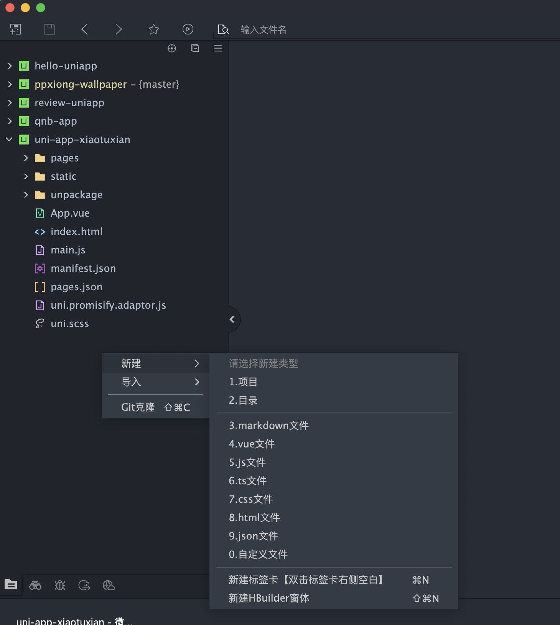Choose 6.ts文件 in new type menu

(x=334, y=481)
